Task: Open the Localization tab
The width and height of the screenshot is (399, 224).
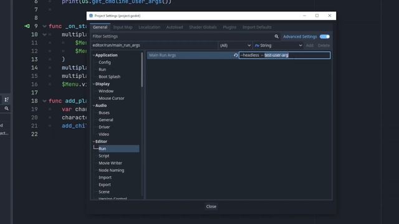Action: [x=150, y=27]
